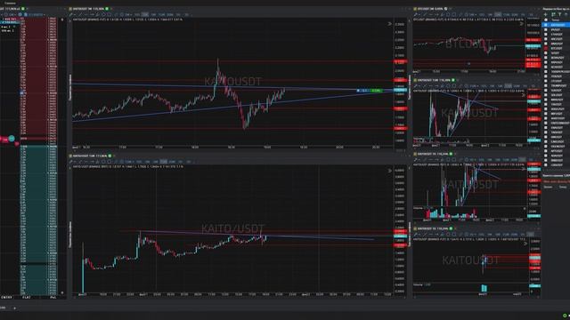570x320 pixels.
Task: Select highlighted timeframe button in upper KAITOUSDT toolbar
Action: (145, 14)
